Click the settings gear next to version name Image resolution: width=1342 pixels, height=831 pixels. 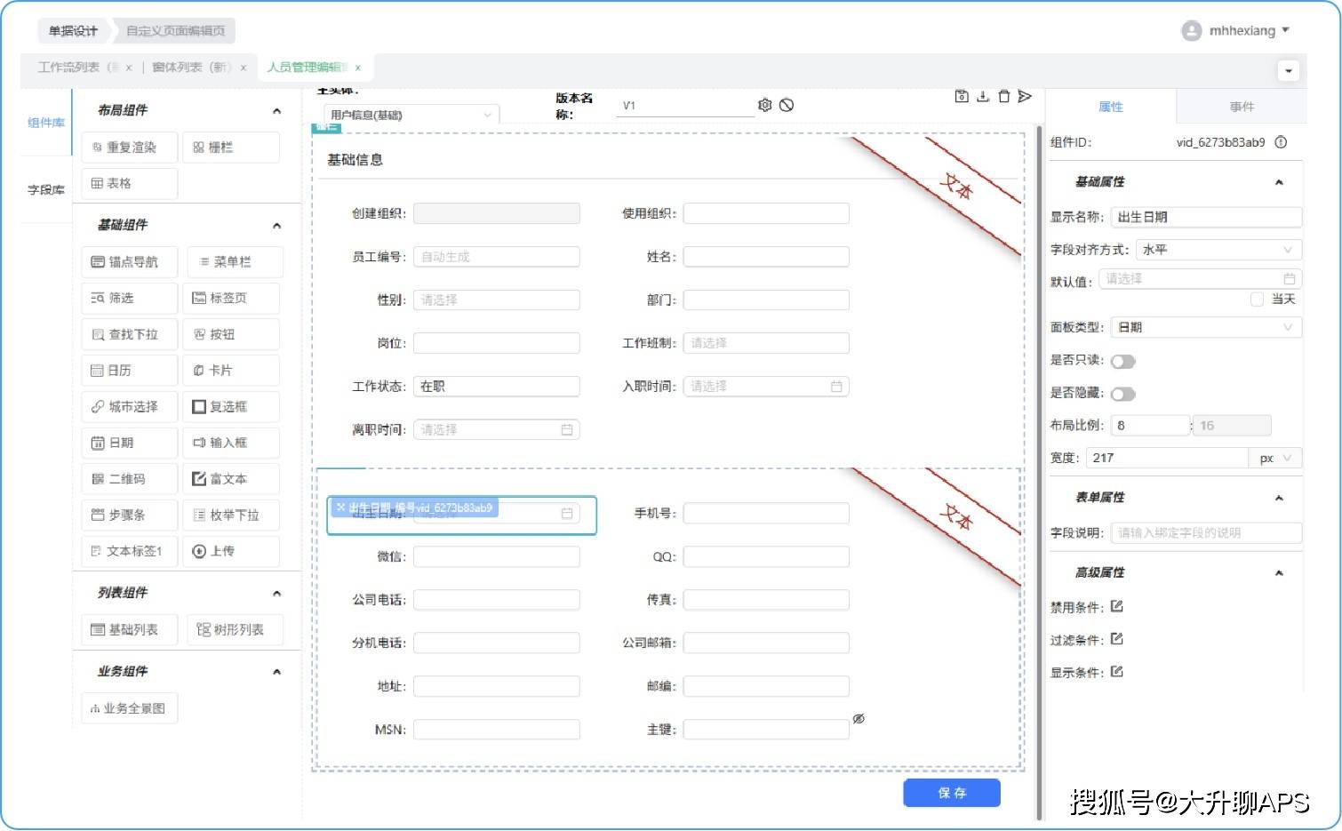coord(764,105)
